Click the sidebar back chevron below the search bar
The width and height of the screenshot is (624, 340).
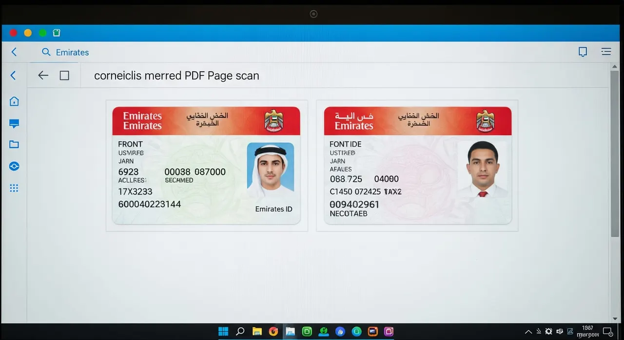13,75
